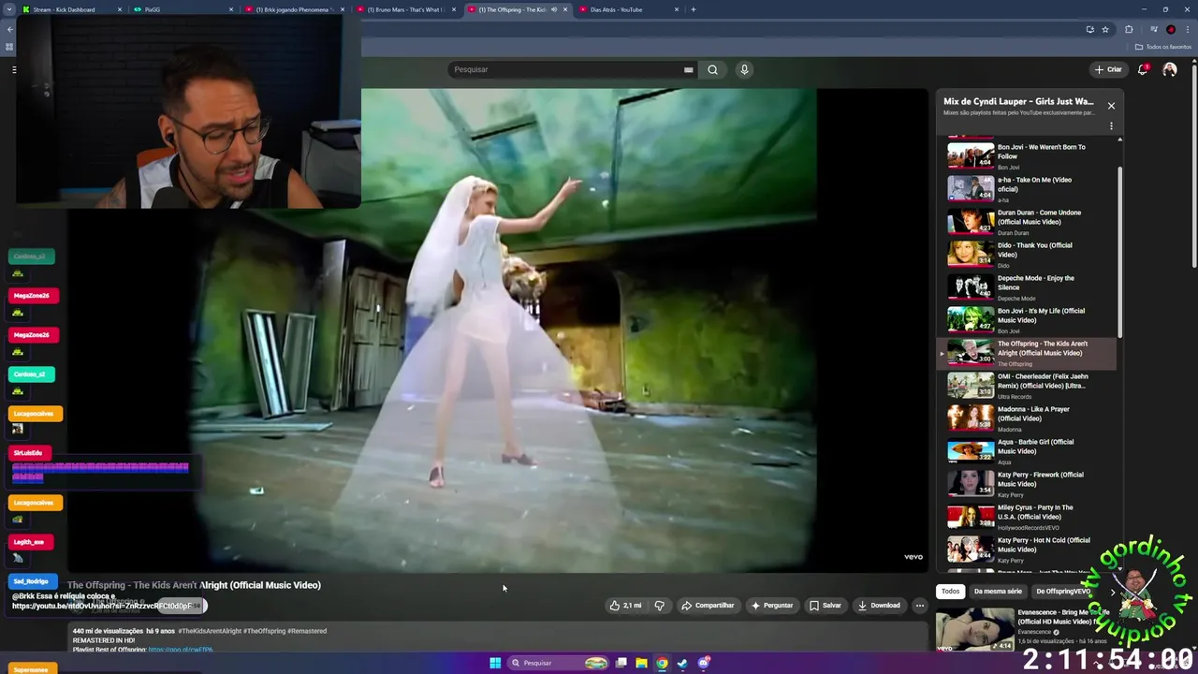This screenshot has height=674, width=1198.
Task: Click the Download button
Action: pos(879,606)
